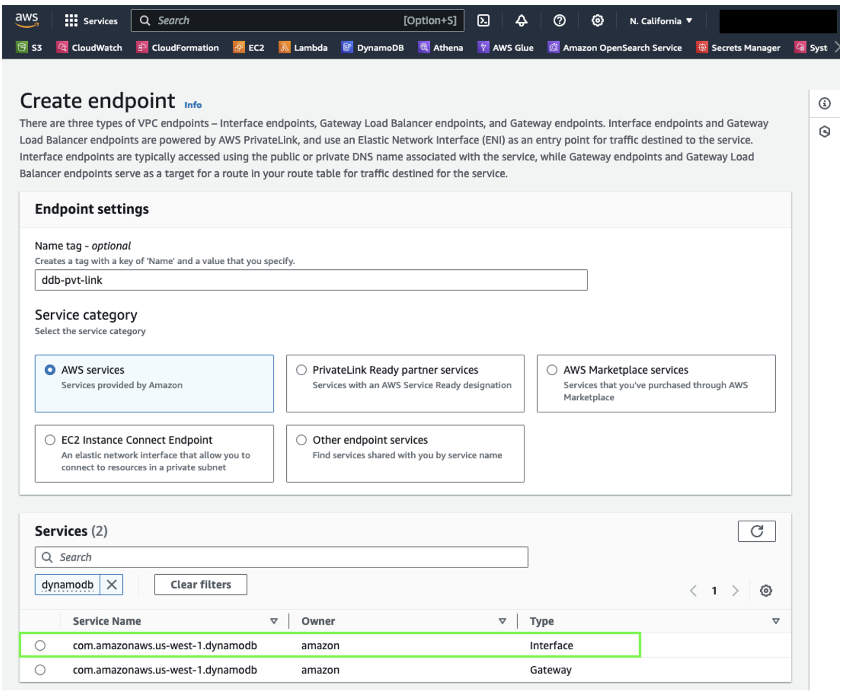Image resolution: width=841 pixels, height=694 pixels.
Task: Click Clear filters button
Action: [200, 585]
